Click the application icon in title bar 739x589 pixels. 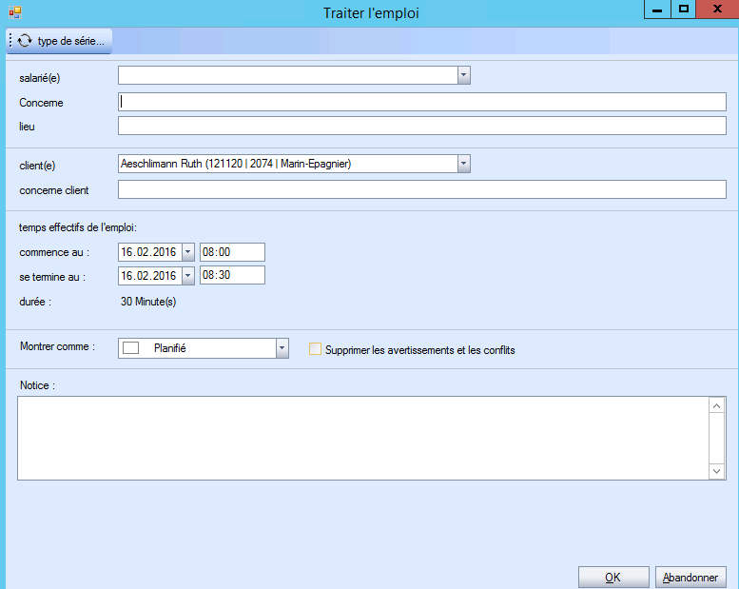(x=15, y=12)
